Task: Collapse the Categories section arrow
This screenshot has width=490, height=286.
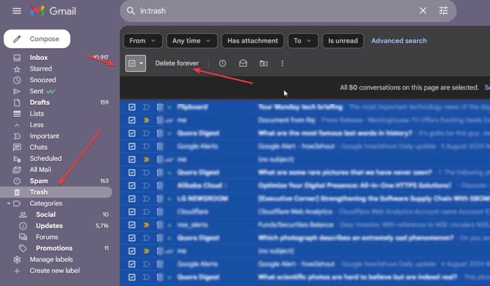Action: point(9,204)
